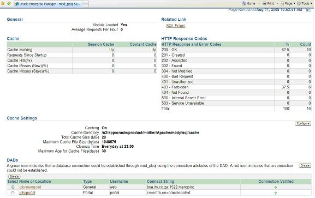Click the Home toolbar button
Screen dimensions: 315x198
point(249,3)
